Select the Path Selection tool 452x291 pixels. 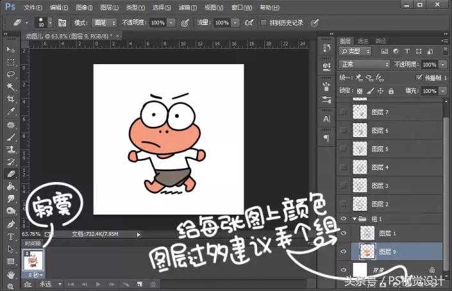(x=11, y=249)
